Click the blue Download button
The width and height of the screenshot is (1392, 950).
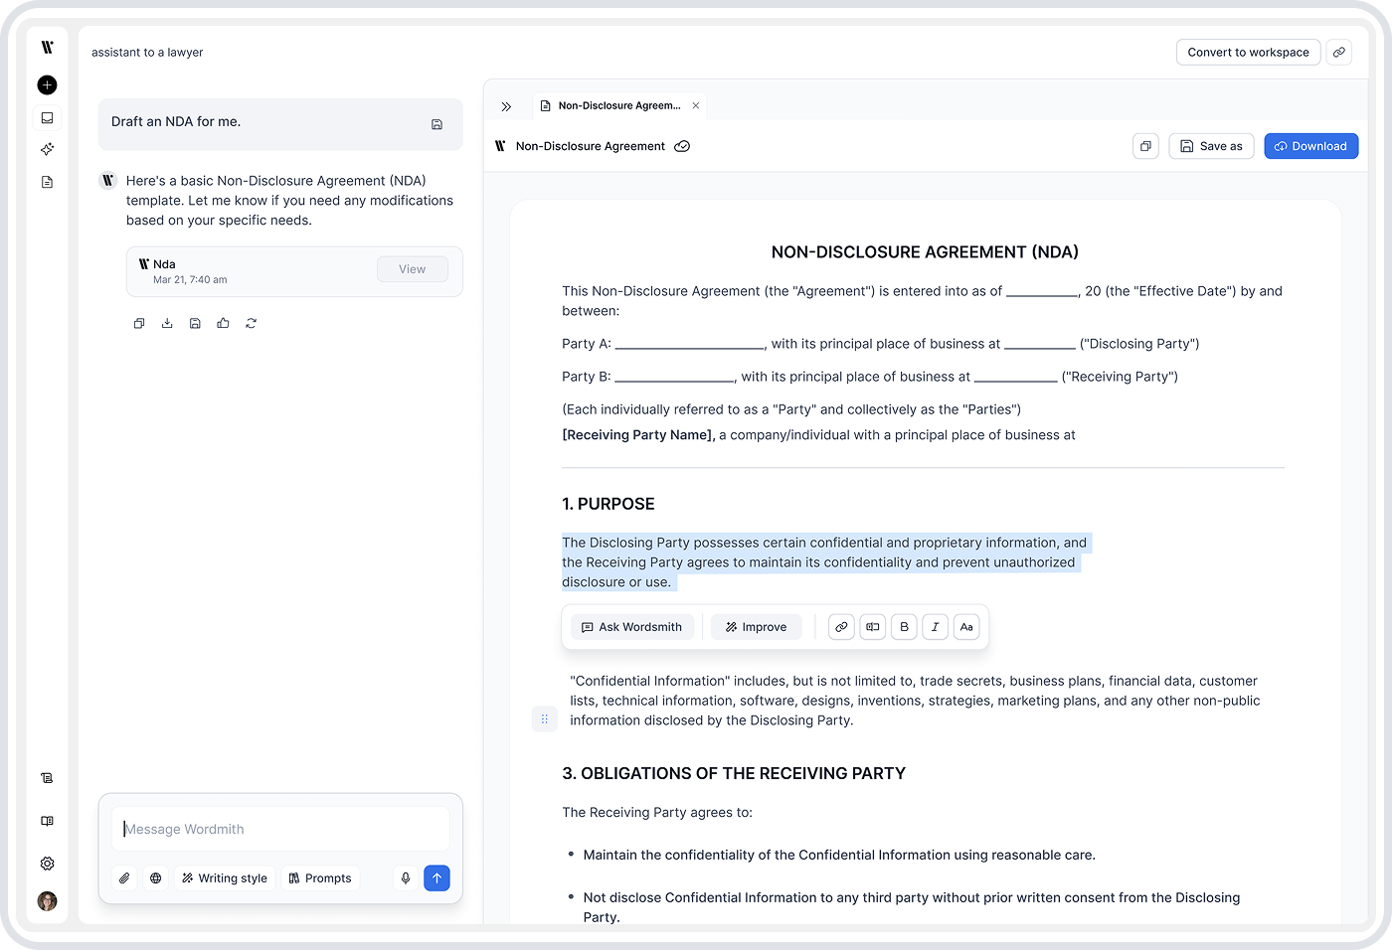[x=1310, y=146]
